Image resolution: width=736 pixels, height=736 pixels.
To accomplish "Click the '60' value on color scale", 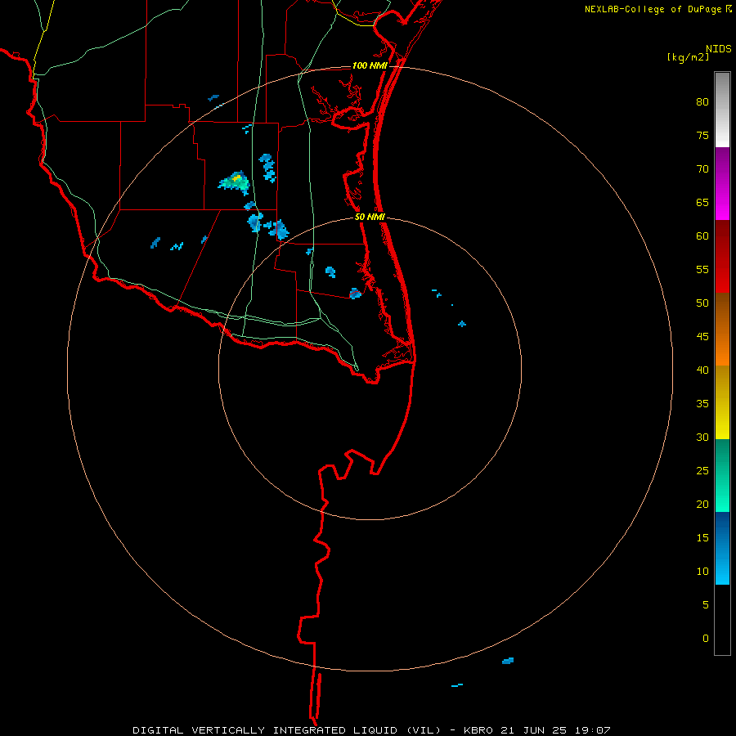I will 702,236.
